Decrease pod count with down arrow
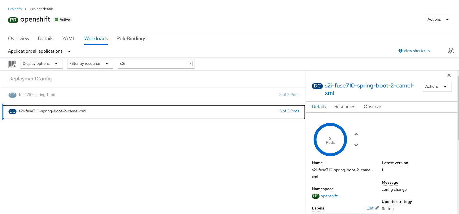459x214 pixels. pos(356,145)
